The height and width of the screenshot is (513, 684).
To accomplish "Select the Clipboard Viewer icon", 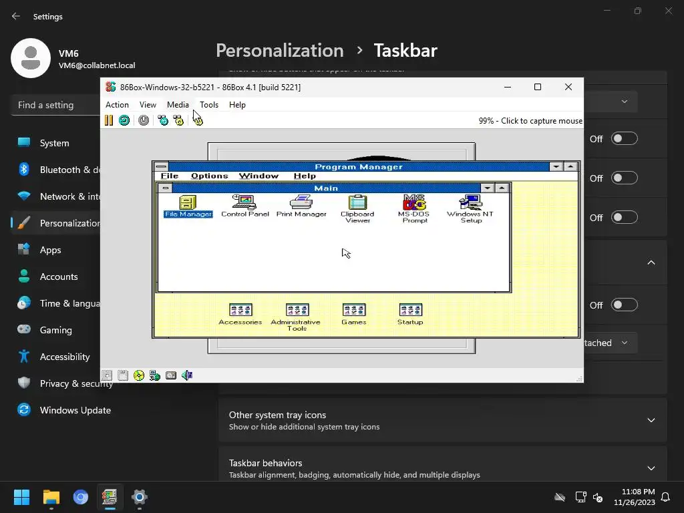I will [x=358, y=209].
